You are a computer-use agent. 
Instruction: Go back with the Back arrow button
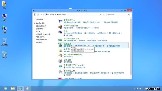coord(35,15)
